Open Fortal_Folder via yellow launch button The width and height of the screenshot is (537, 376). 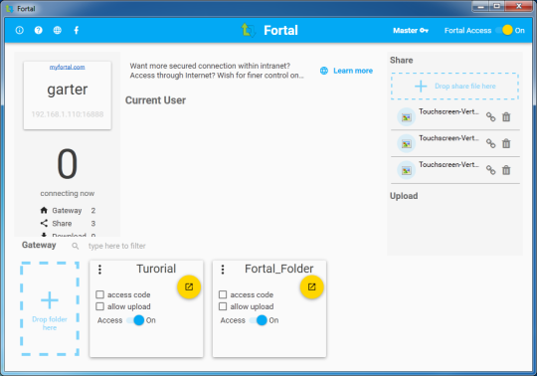(311, 286)
